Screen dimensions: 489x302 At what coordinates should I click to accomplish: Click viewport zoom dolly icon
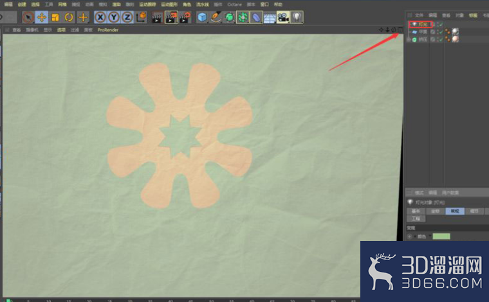coord(387,30)
